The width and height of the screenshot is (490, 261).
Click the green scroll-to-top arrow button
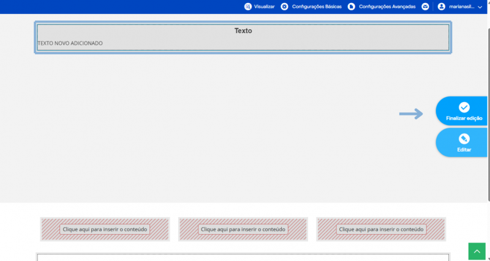pos(477,251)
